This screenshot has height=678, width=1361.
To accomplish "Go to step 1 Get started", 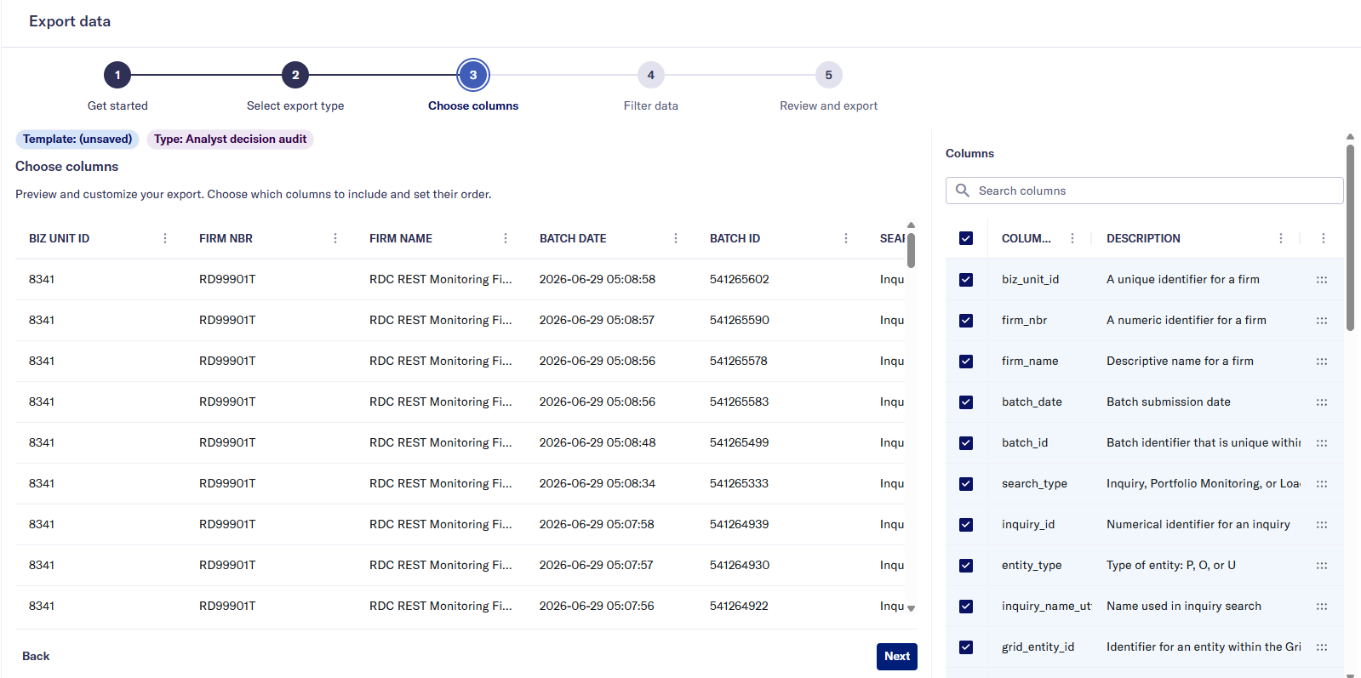I will [117, 75].
